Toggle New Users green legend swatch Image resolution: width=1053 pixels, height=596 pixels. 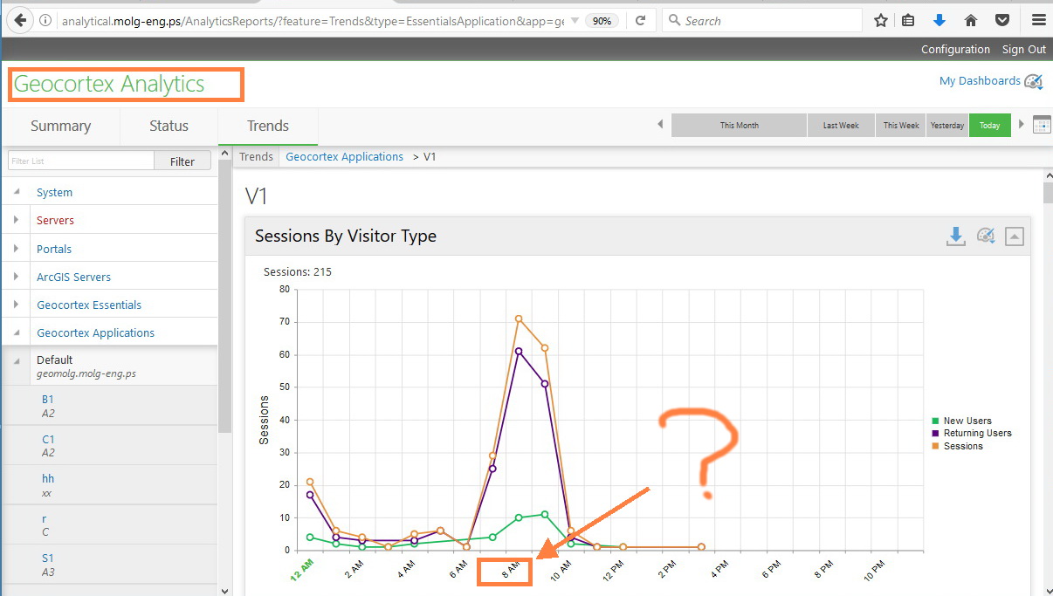[935, 421]
